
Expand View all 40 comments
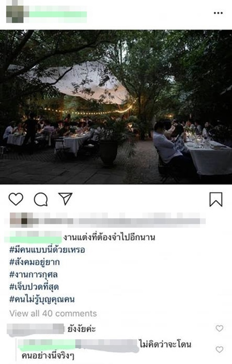pyautogui.click(x=53, y=313)
